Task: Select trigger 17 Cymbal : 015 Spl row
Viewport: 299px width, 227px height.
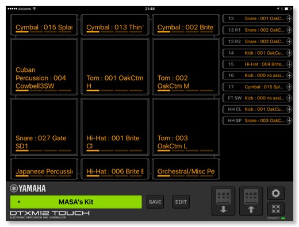Action: [257, 87]
